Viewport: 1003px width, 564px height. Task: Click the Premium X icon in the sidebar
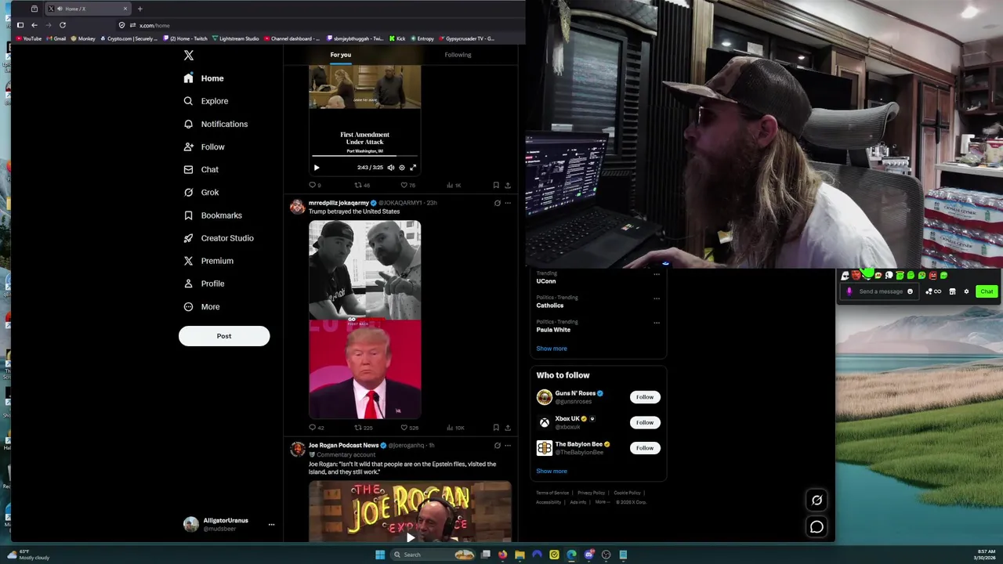[x=188, y=261]
